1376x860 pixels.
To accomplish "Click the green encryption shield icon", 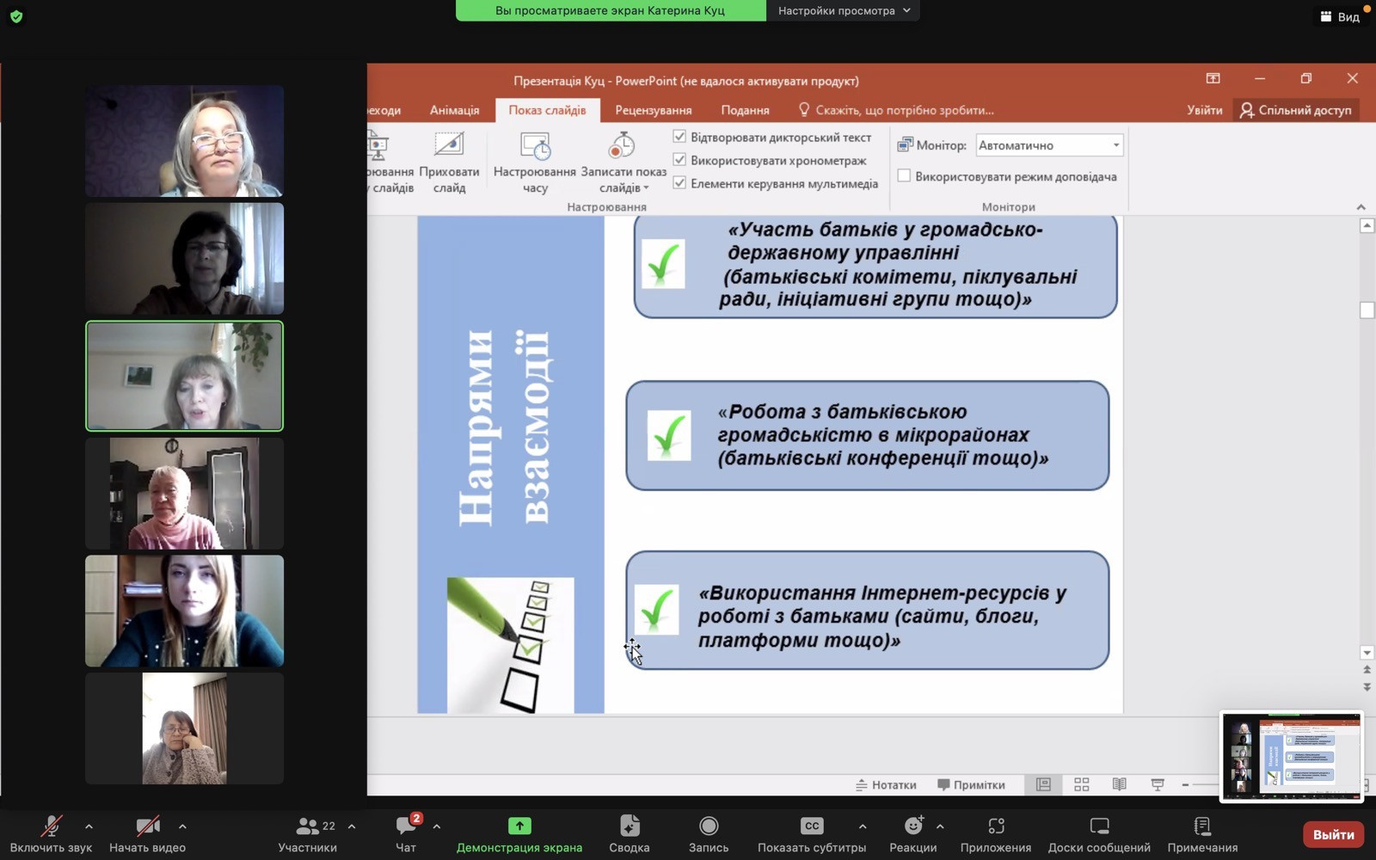I will (x=16, y=16).
